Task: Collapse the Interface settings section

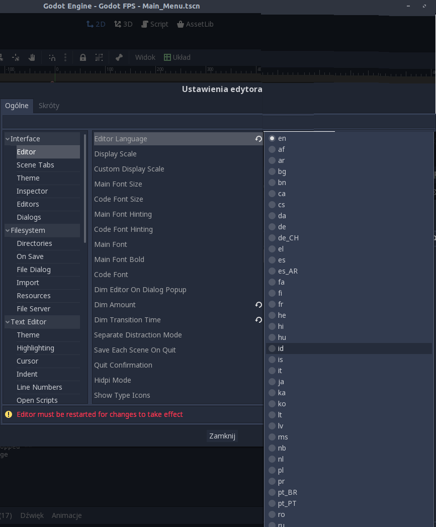Action: pyautogui.click(x=8, y=139)
